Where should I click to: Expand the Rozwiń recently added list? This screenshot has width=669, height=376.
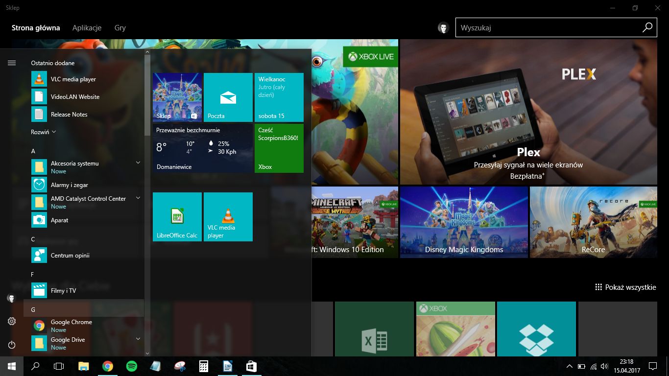(x=44, y=132)
